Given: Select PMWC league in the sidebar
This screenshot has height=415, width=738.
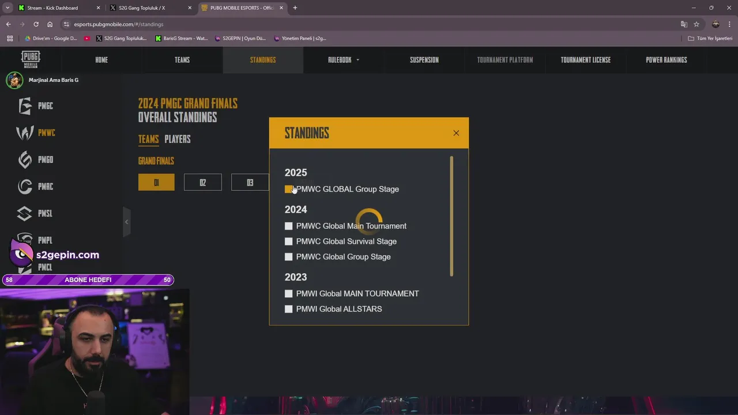Looking at the screenshot, I should [36, 133].
